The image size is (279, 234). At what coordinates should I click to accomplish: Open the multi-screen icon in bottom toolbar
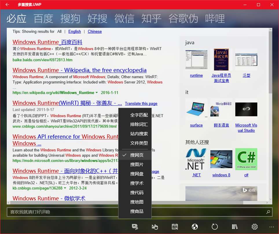click(x=135, y=227)
